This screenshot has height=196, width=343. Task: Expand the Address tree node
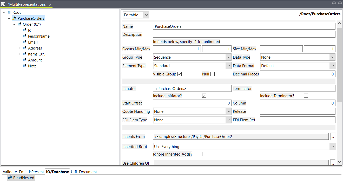20,48
